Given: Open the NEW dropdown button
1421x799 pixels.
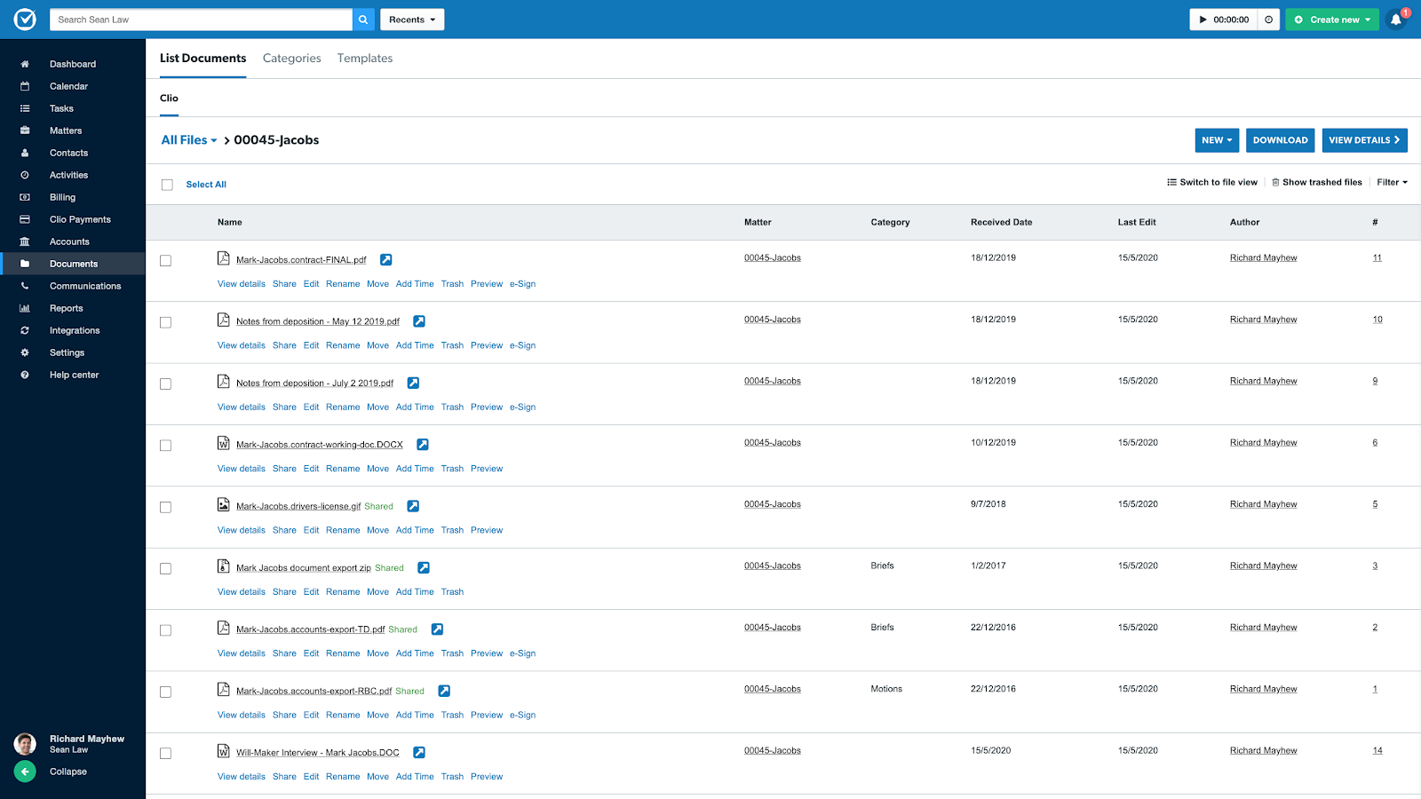Looking at the screenshot, I should 1217,140.
